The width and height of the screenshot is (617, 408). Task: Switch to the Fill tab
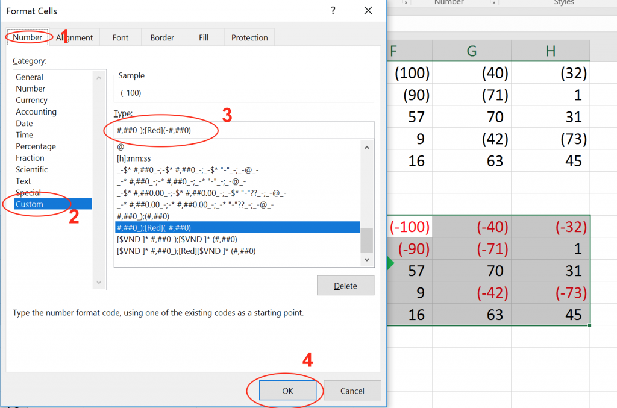tap(203, 37)
